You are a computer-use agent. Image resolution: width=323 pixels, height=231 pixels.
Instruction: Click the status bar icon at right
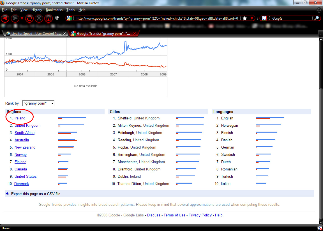320,228
